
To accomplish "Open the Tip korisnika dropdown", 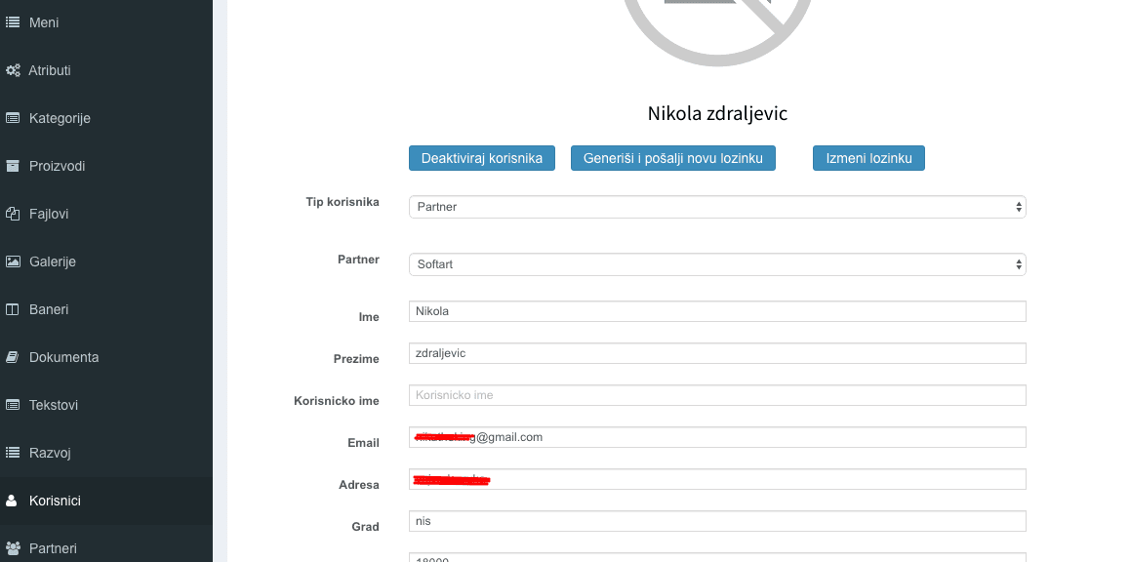I will (717, 207).
